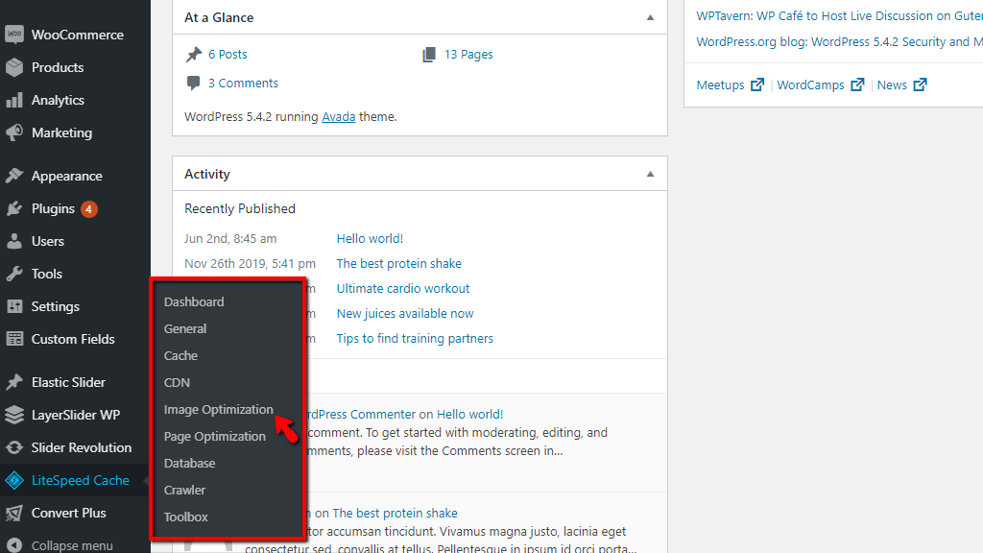The image size is (983, 553).
Task: Click the WooCommerce sidebar icon
Action: [x=14, y=35]
